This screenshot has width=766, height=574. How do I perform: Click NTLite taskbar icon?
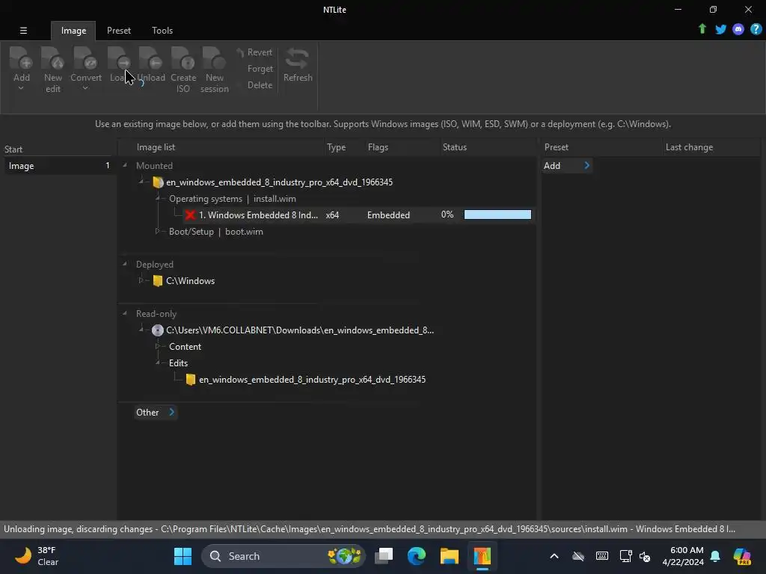coord(482,556)
